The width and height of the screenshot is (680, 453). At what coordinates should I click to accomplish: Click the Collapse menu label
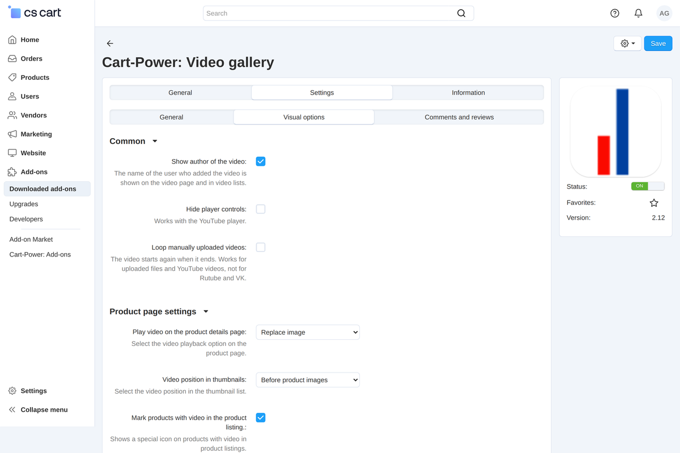[x=44, y=410]
